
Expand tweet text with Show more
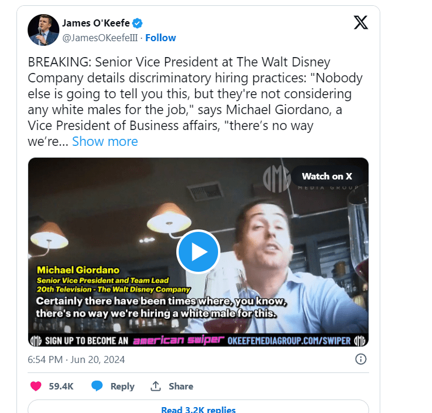[x=105, y=141]
